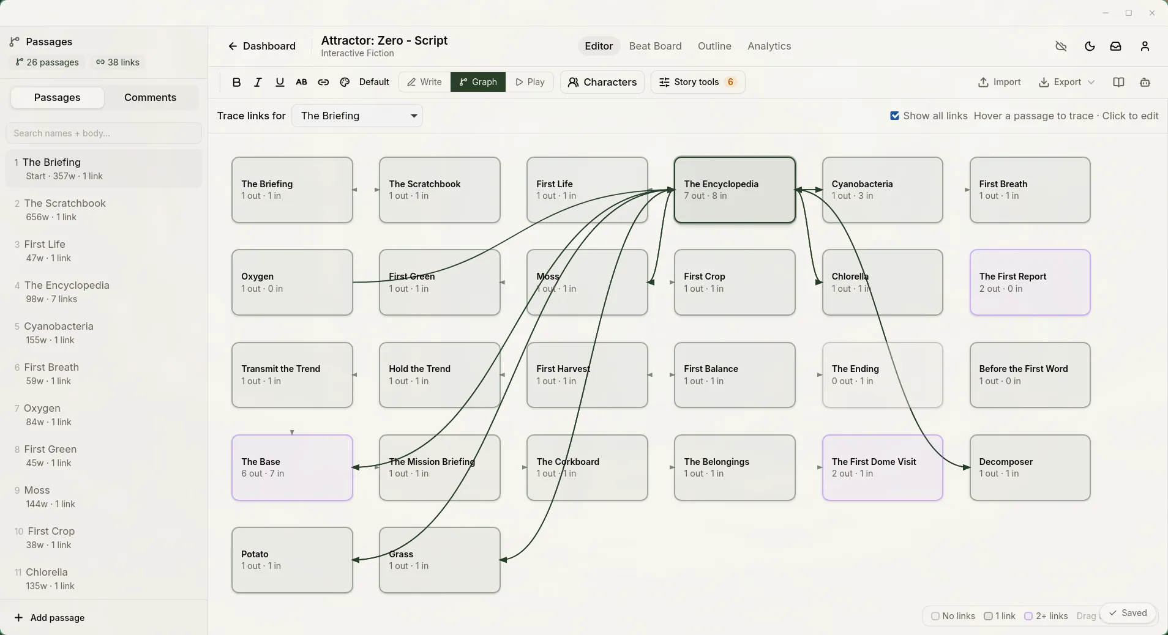Open the Comments tab in sidebar
Viewport: 1168px width, 635px height.
pyautogui.click(x=150, y=97)
